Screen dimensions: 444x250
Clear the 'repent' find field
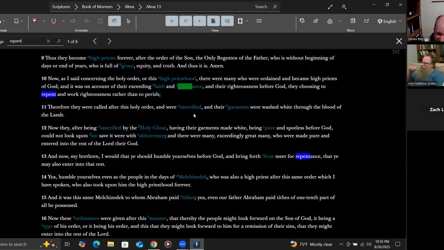pos(48,41)
